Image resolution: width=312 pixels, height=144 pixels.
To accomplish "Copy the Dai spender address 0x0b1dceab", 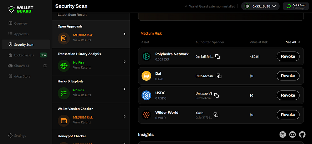I will (x=219, y=76).
